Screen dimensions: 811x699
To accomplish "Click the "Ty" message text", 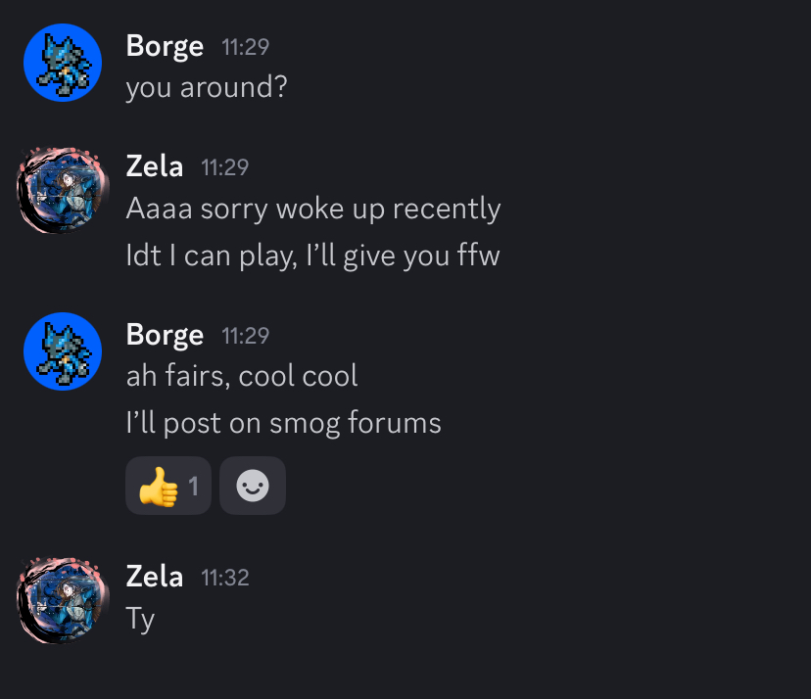I will coord(140,619).
